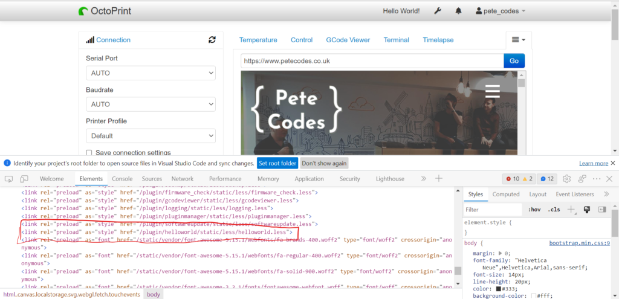Click the html breadcrumb in DevTools

coord(71,295)
